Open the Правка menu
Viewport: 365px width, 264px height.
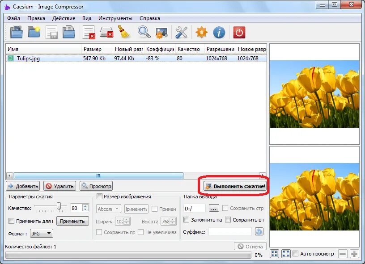[x=36, y=18]
